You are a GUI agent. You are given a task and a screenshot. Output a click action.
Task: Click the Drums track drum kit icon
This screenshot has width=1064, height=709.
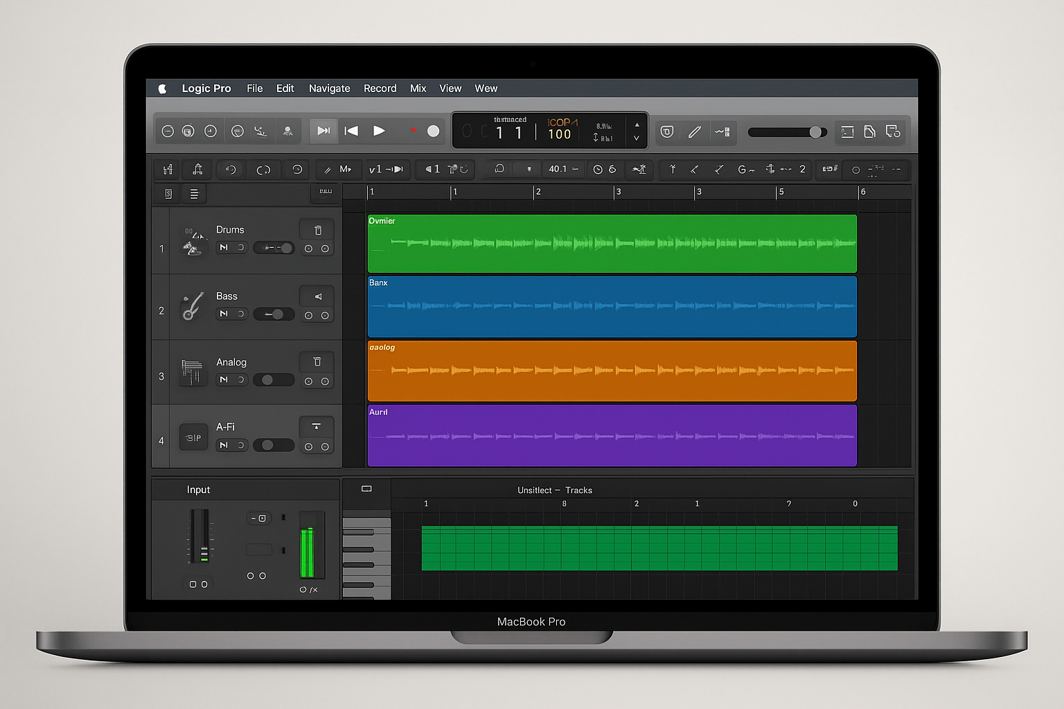tap(193, 241)
